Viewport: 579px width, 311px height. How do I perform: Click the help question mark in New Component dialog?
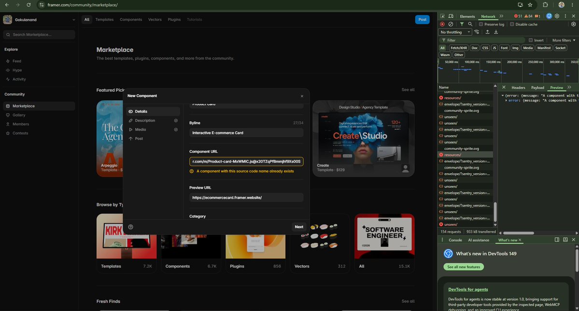click(x=131, y=227)
